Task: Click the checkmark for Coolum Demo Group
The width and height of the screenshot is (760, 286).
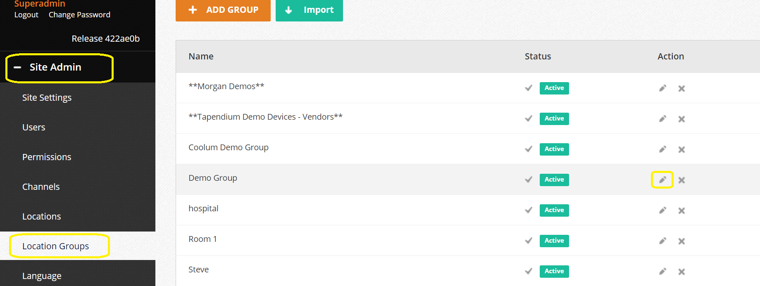Action: [529, 149]
